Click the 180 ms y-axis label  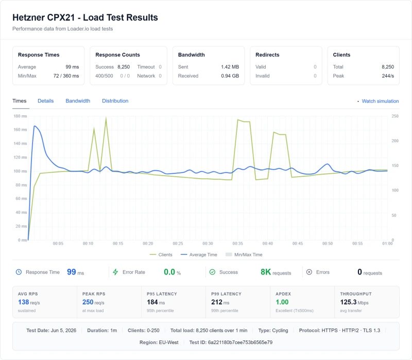tap(20, 116)
